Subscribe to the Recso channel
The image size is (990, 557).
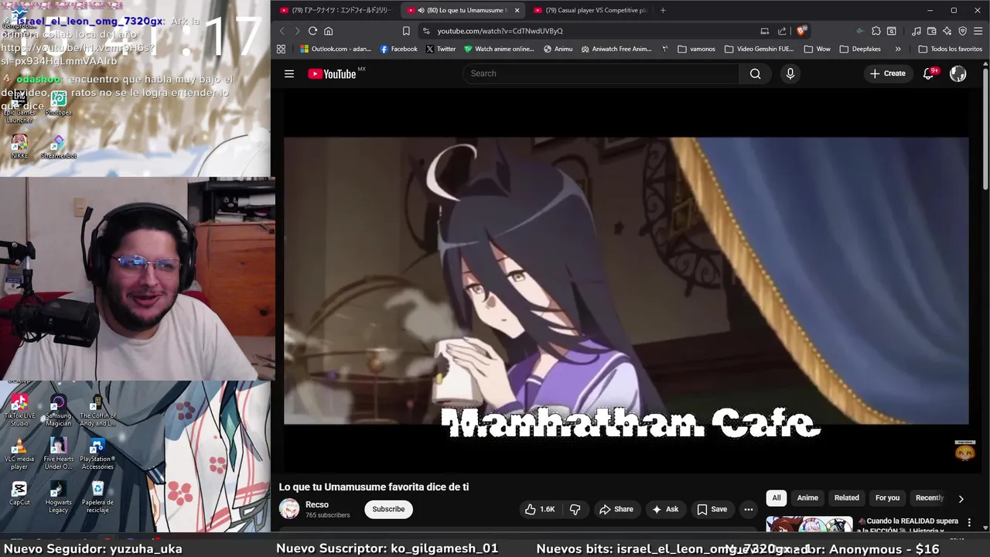(x=388, y=509)
